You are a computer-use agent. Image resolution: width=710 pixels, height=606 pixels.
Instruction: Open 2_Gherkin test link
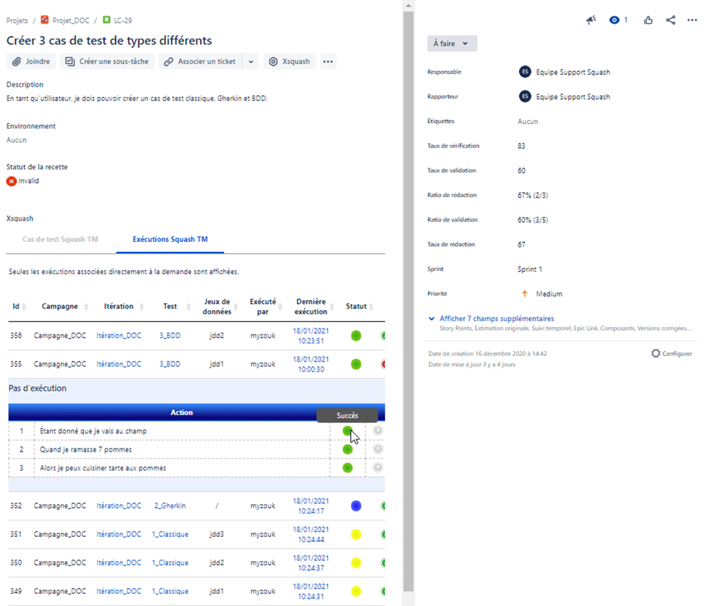coord(170,506)
